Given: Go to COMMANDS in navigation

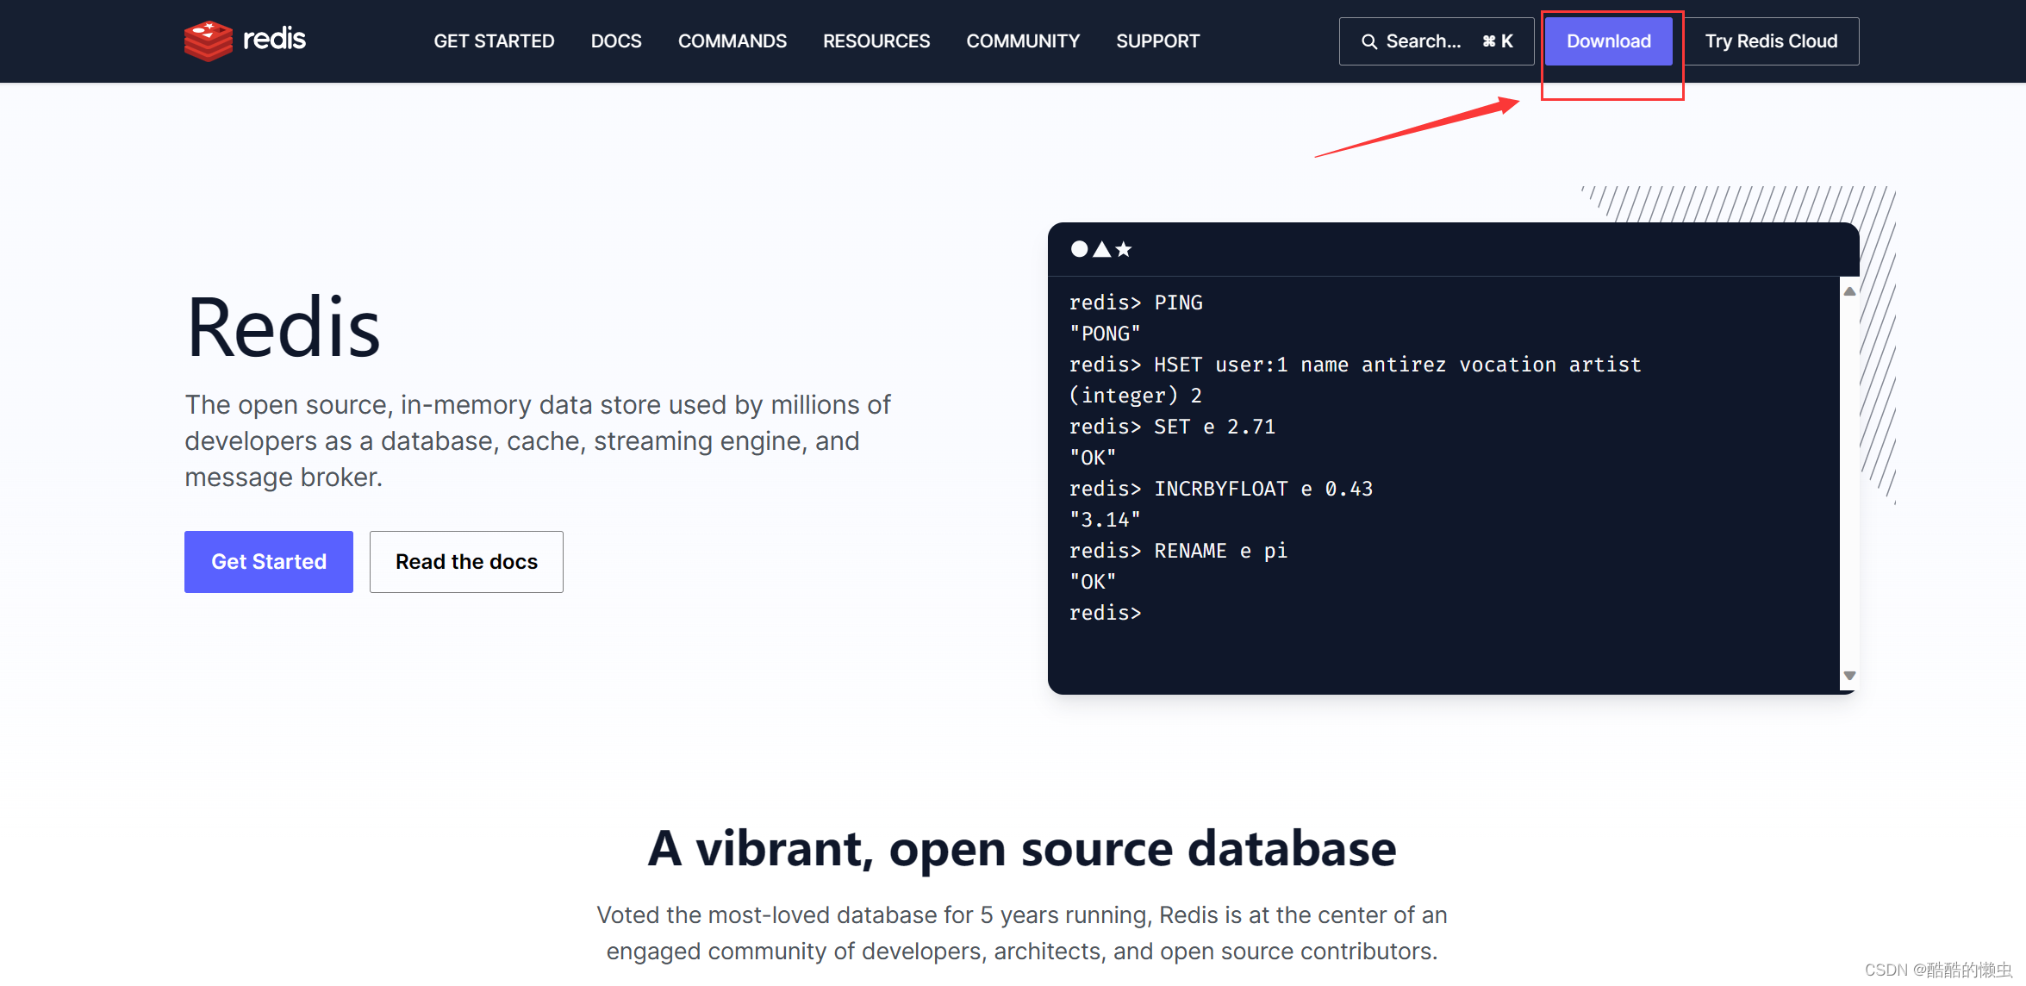Looking at the screenshot, I should click(x=732, y=41).
